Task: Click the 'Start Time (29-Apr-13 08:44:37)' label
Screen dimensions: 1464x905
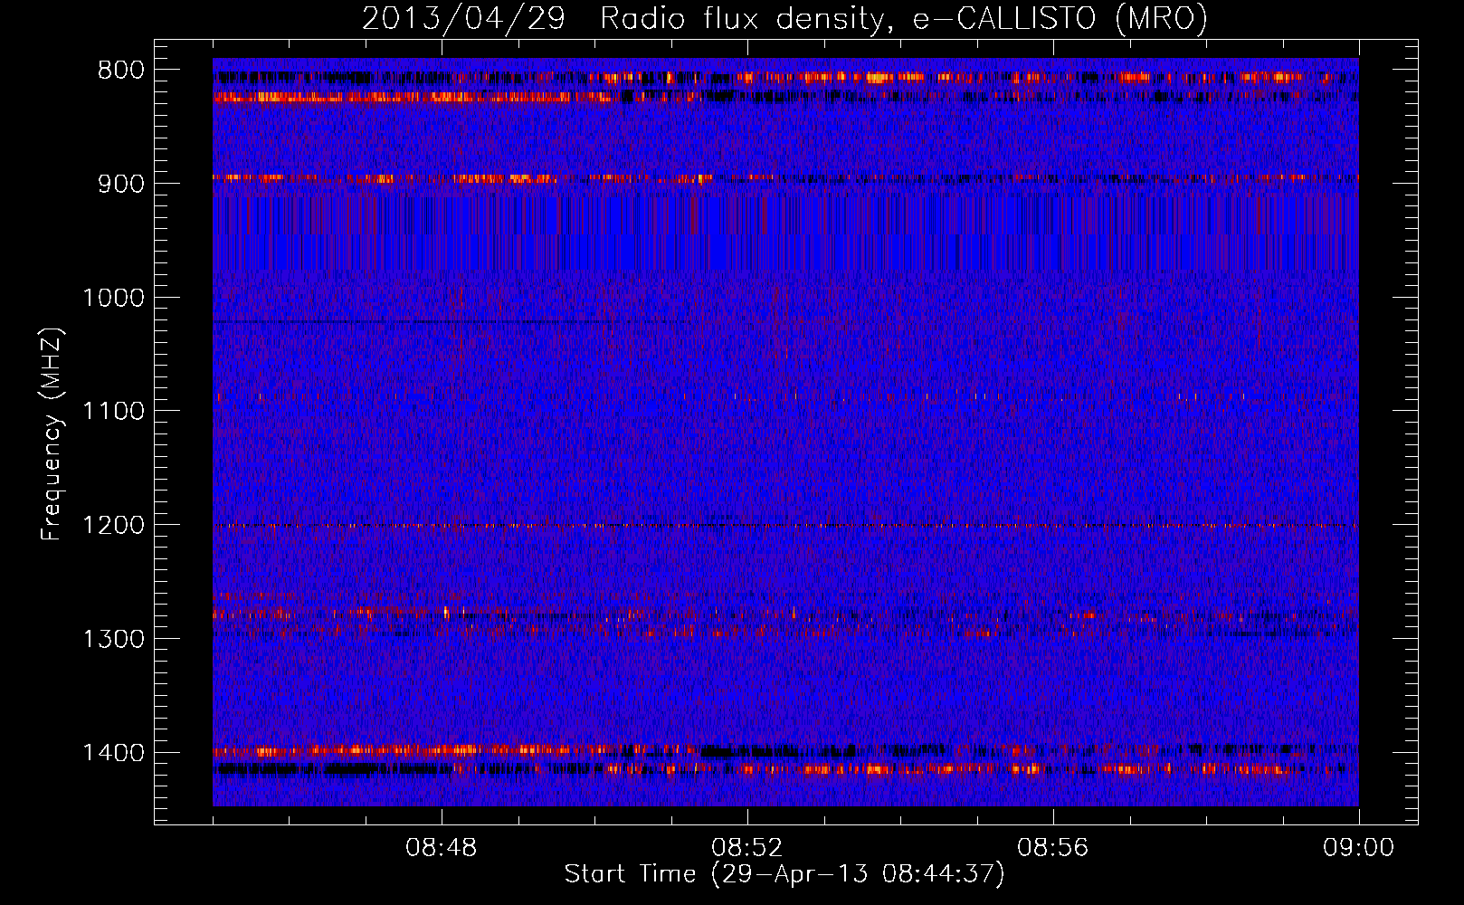Action: coord(784,874)
